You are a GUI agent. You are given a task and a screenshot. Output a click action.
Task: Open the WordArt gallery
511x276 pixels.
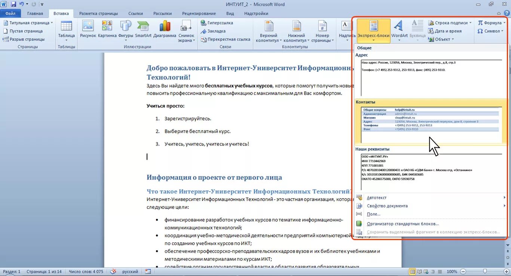400,31
